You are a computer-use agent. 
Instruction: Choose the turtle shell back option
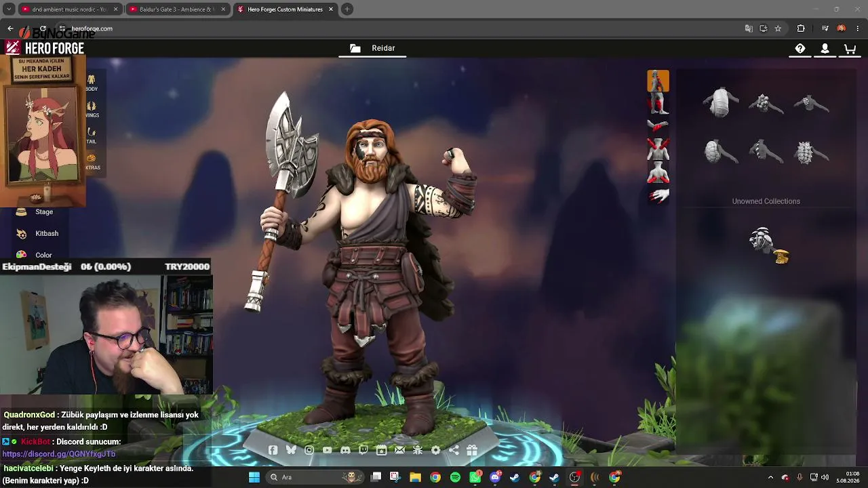(x=721, y=152)
